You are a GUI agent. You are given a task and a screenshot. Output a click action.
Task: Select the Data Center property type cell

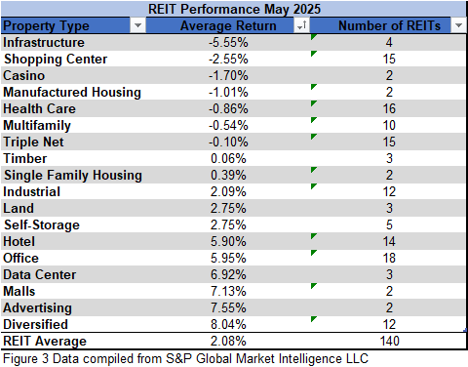pos(73,274)
